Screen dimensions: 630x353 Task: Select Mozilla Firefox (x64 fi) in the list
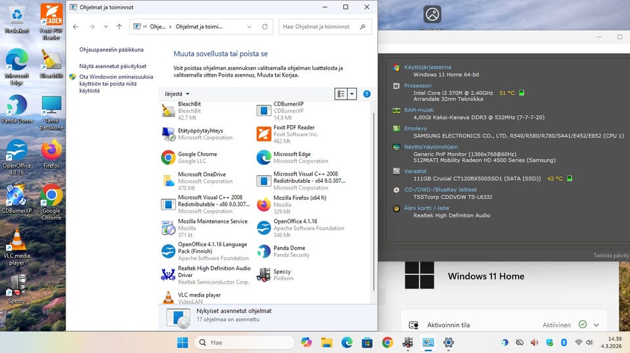301,204
